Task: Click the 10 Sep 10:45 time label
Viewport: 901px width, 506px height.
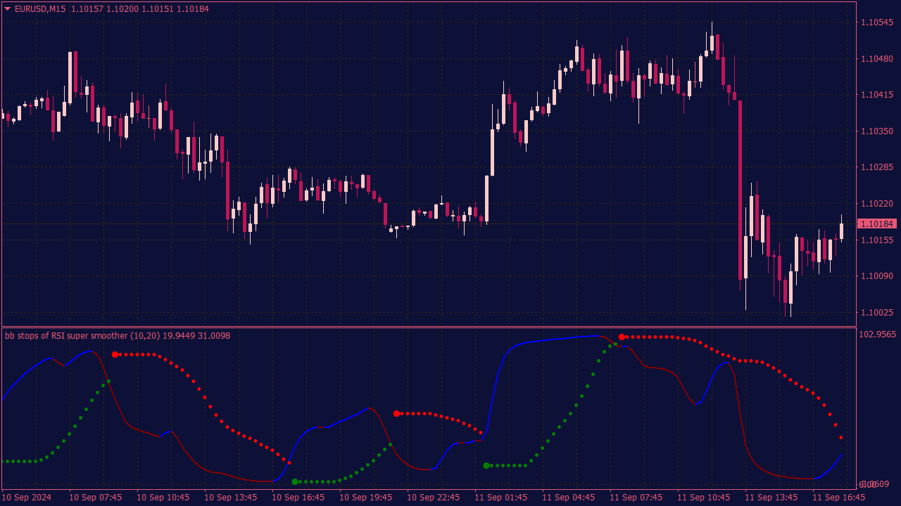Action: [x=163, y=498]
